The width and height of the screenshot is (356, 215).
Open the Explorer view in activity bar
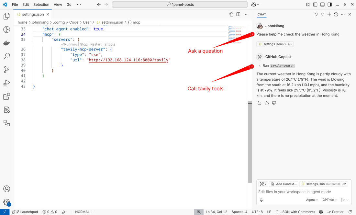(x=6, y=16)
